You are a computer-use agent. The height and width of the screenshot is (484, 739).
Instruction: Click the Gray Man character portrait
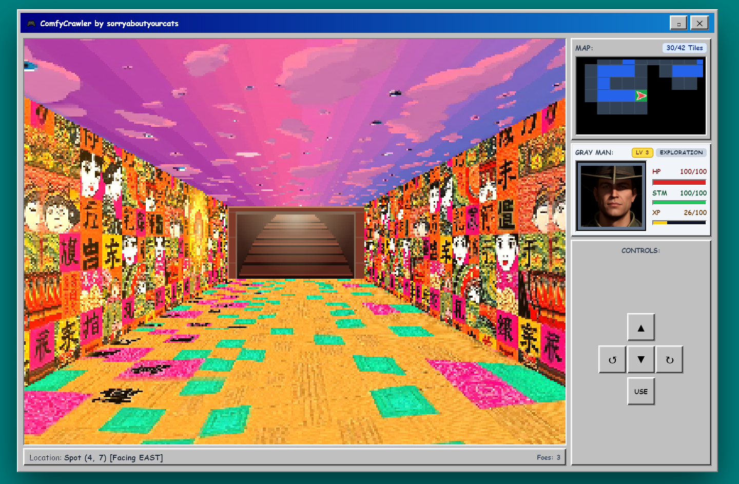611,196
